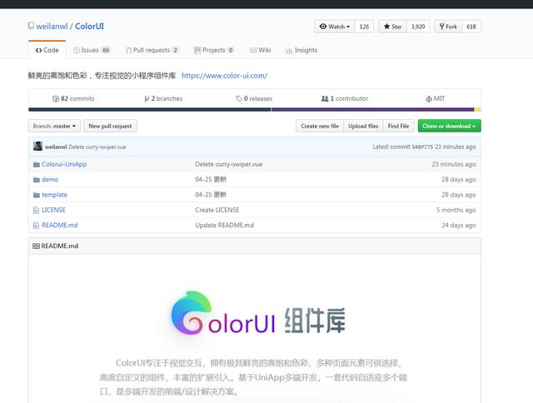Click the fork count 618
This screenshot has height=403, width=533.
[471, 27]
